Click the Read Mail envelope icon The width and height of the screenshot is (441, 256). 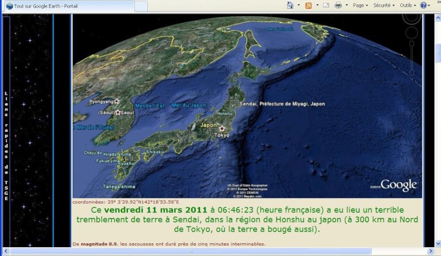326,6
